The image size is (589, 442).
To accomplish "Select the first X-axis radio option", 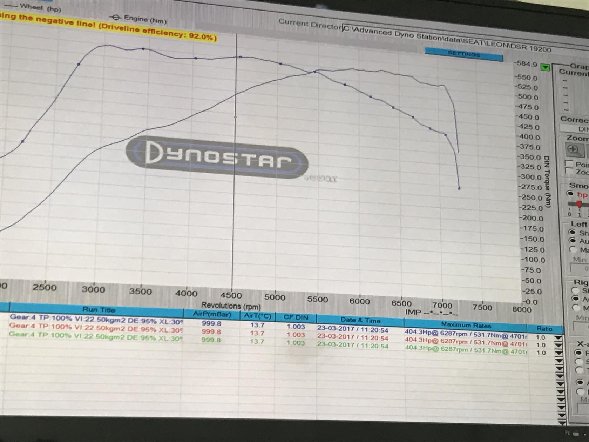I will pyautogui.click(x=579, y=353).
